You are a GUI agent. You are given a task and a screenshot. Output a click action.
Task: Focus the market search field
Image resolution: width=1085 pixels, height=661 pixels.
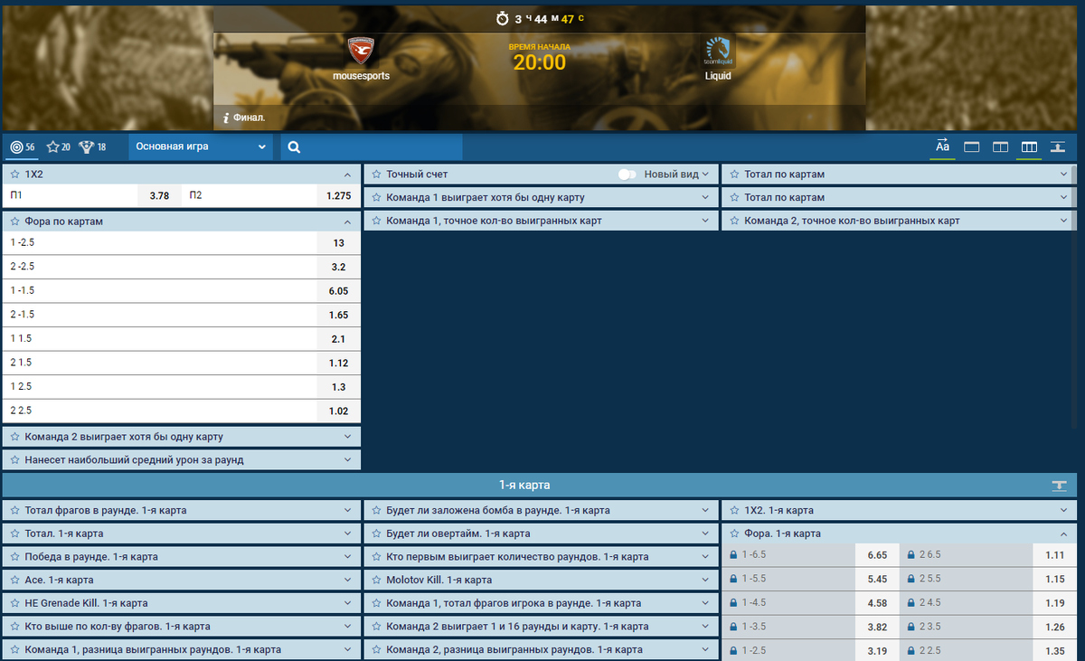[x=372, y=147]
